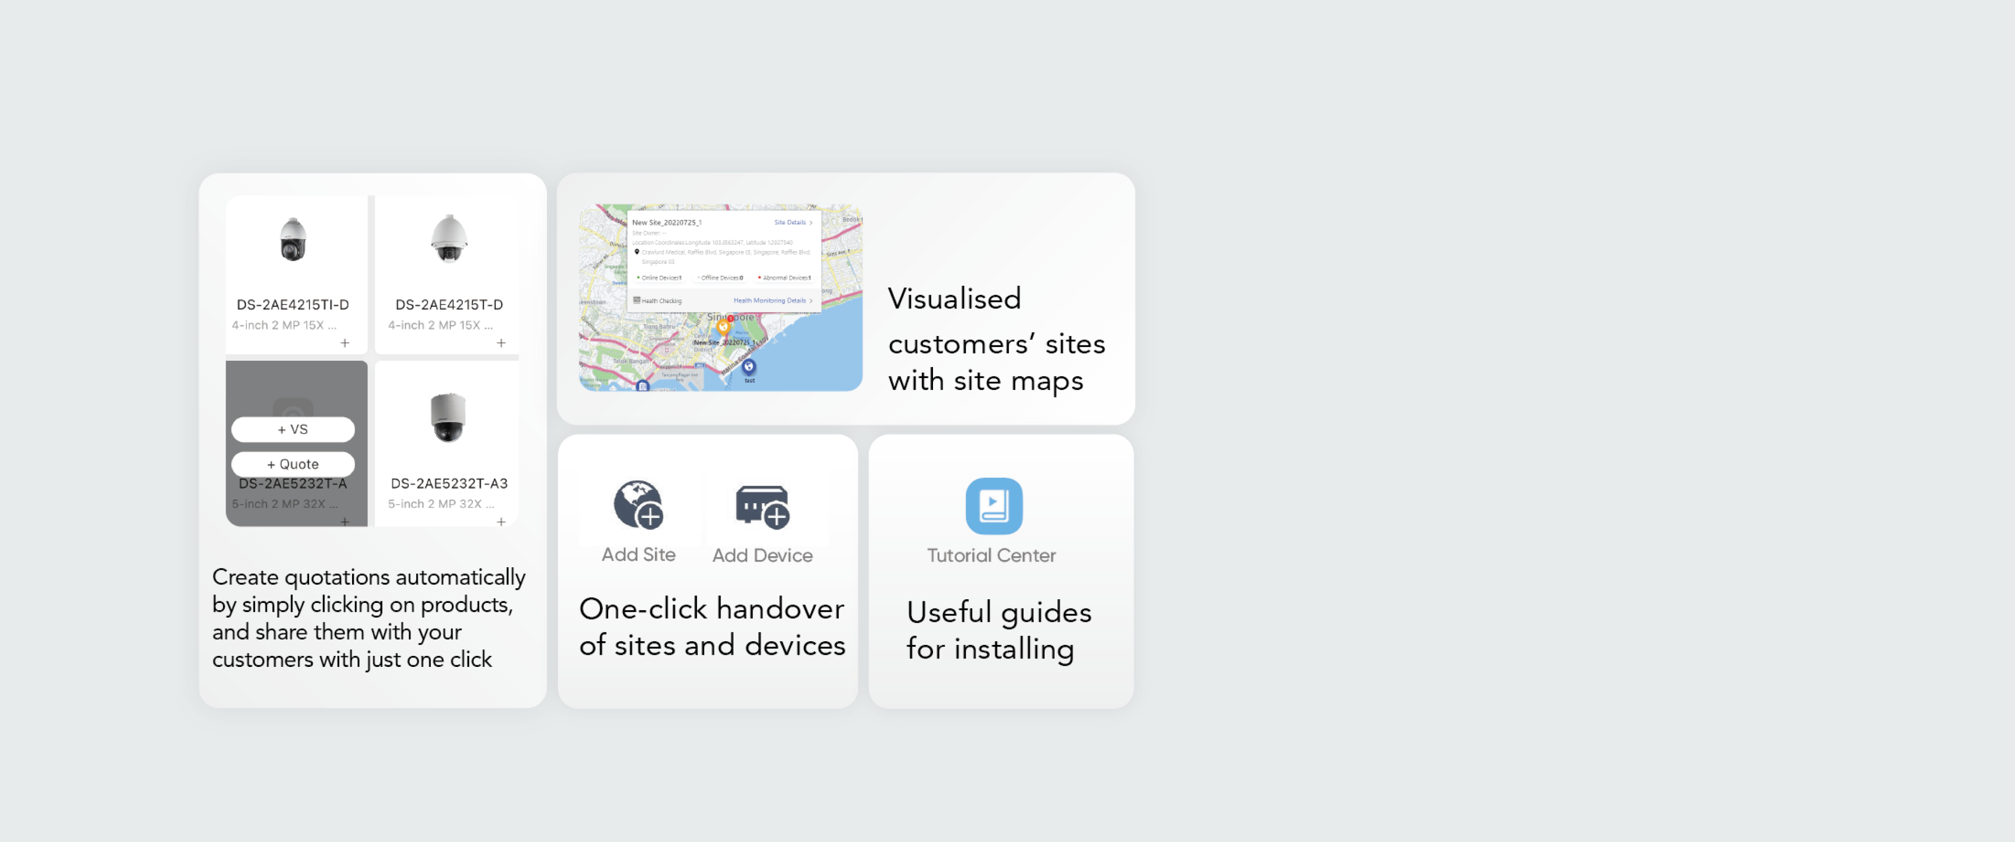This screenshot has width=2015, height=842.
Task: Select the DS-2AE4215T-D camera image
Action: [449, 239]
